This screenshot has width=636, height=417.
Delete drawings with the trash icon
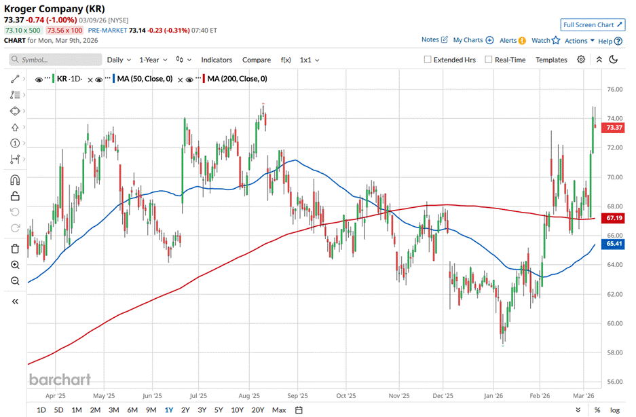[x=15, y=249]
